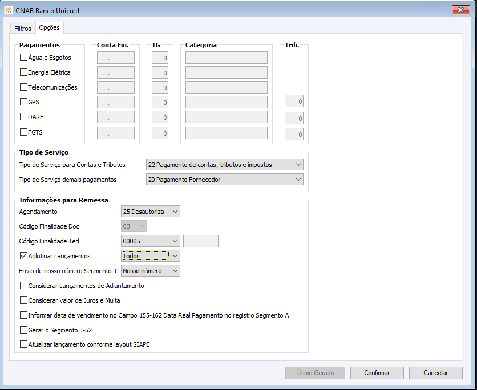The height and width of the screenshot is (390, 477).
Task: Switch to the Filtros tab
Action: click(x=23, y=29)
